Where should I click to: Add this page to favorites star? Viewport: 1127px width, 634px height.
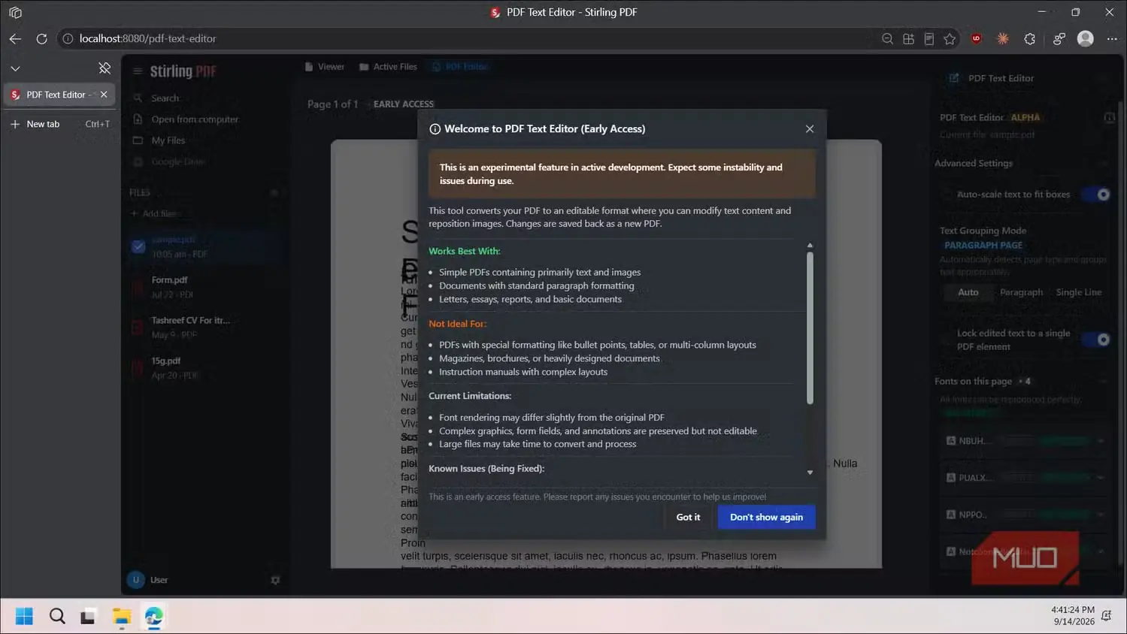point(950,38)
